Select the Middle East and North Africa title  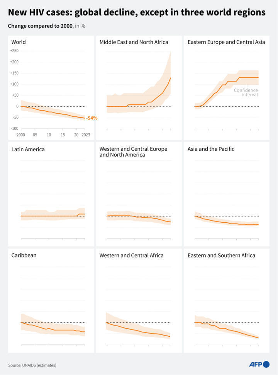pyautogui.click(x=134, y=42)
